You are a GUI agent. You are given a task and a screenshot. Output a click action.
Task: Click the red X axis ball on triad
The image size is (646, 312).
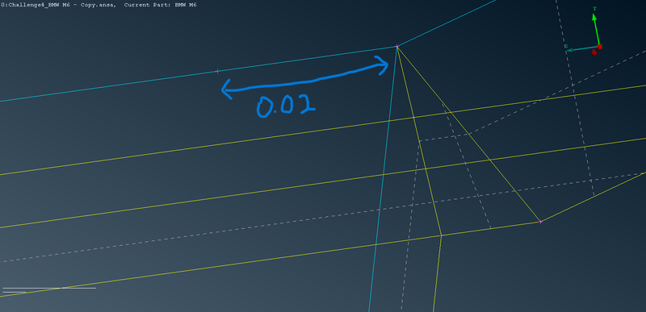tap(594, 53)
